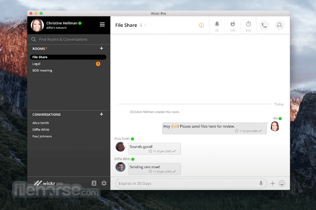Click 'Christine Hellman created this room.' notice

click(x=155, y=112)
